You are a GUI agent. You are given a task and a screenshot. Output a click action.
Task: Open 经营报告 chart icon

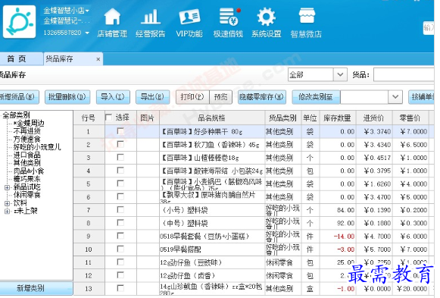point(151,17)
